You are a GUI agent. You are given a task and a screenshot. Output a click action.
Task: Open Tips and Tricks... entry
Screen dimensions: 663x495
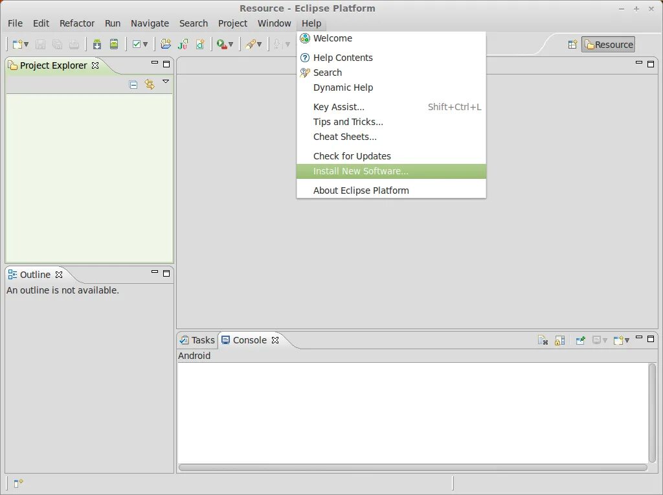pos(391,122)
